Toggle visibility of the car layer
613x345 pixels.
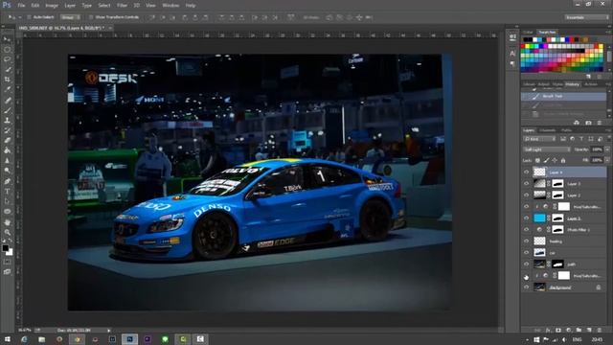coord(526,253)
